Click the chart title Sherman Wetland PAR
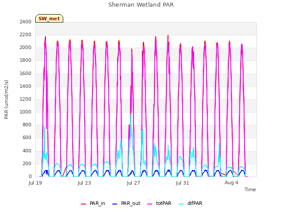Screen dimensions: 283x212 pos(141,5)
